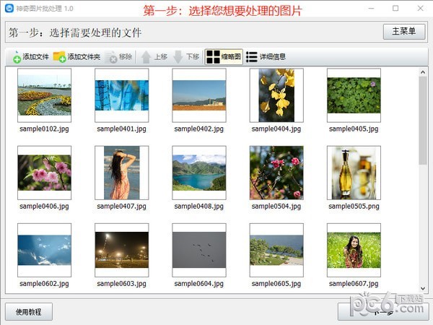Open the 使用教程 tutorial button
This screenshot has width=433, height=325.
coord(29,312)
